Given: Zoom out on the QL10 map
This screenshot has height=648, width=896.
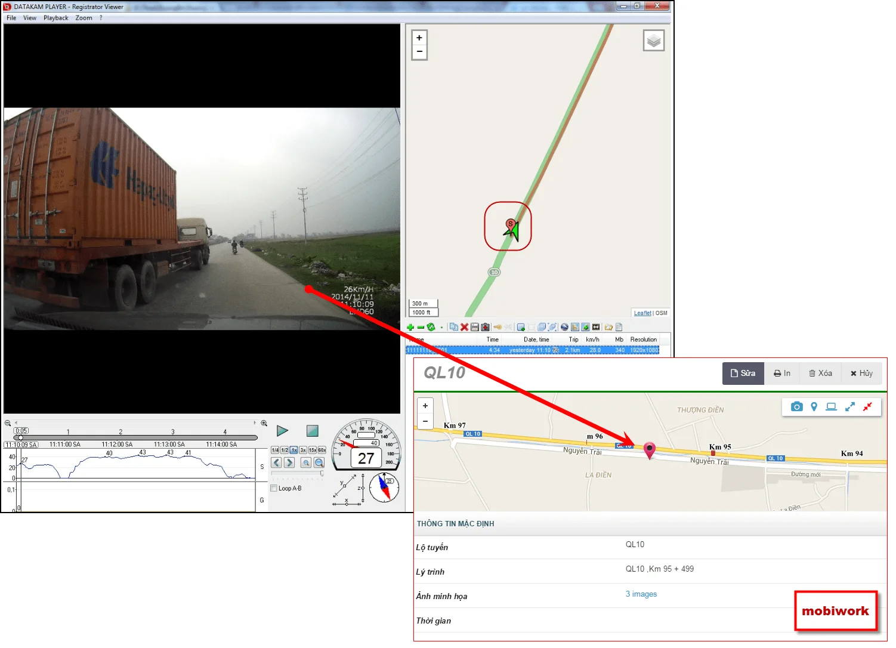Looking at the screenshot, I should pyautogui.click(x=425, y=421).
